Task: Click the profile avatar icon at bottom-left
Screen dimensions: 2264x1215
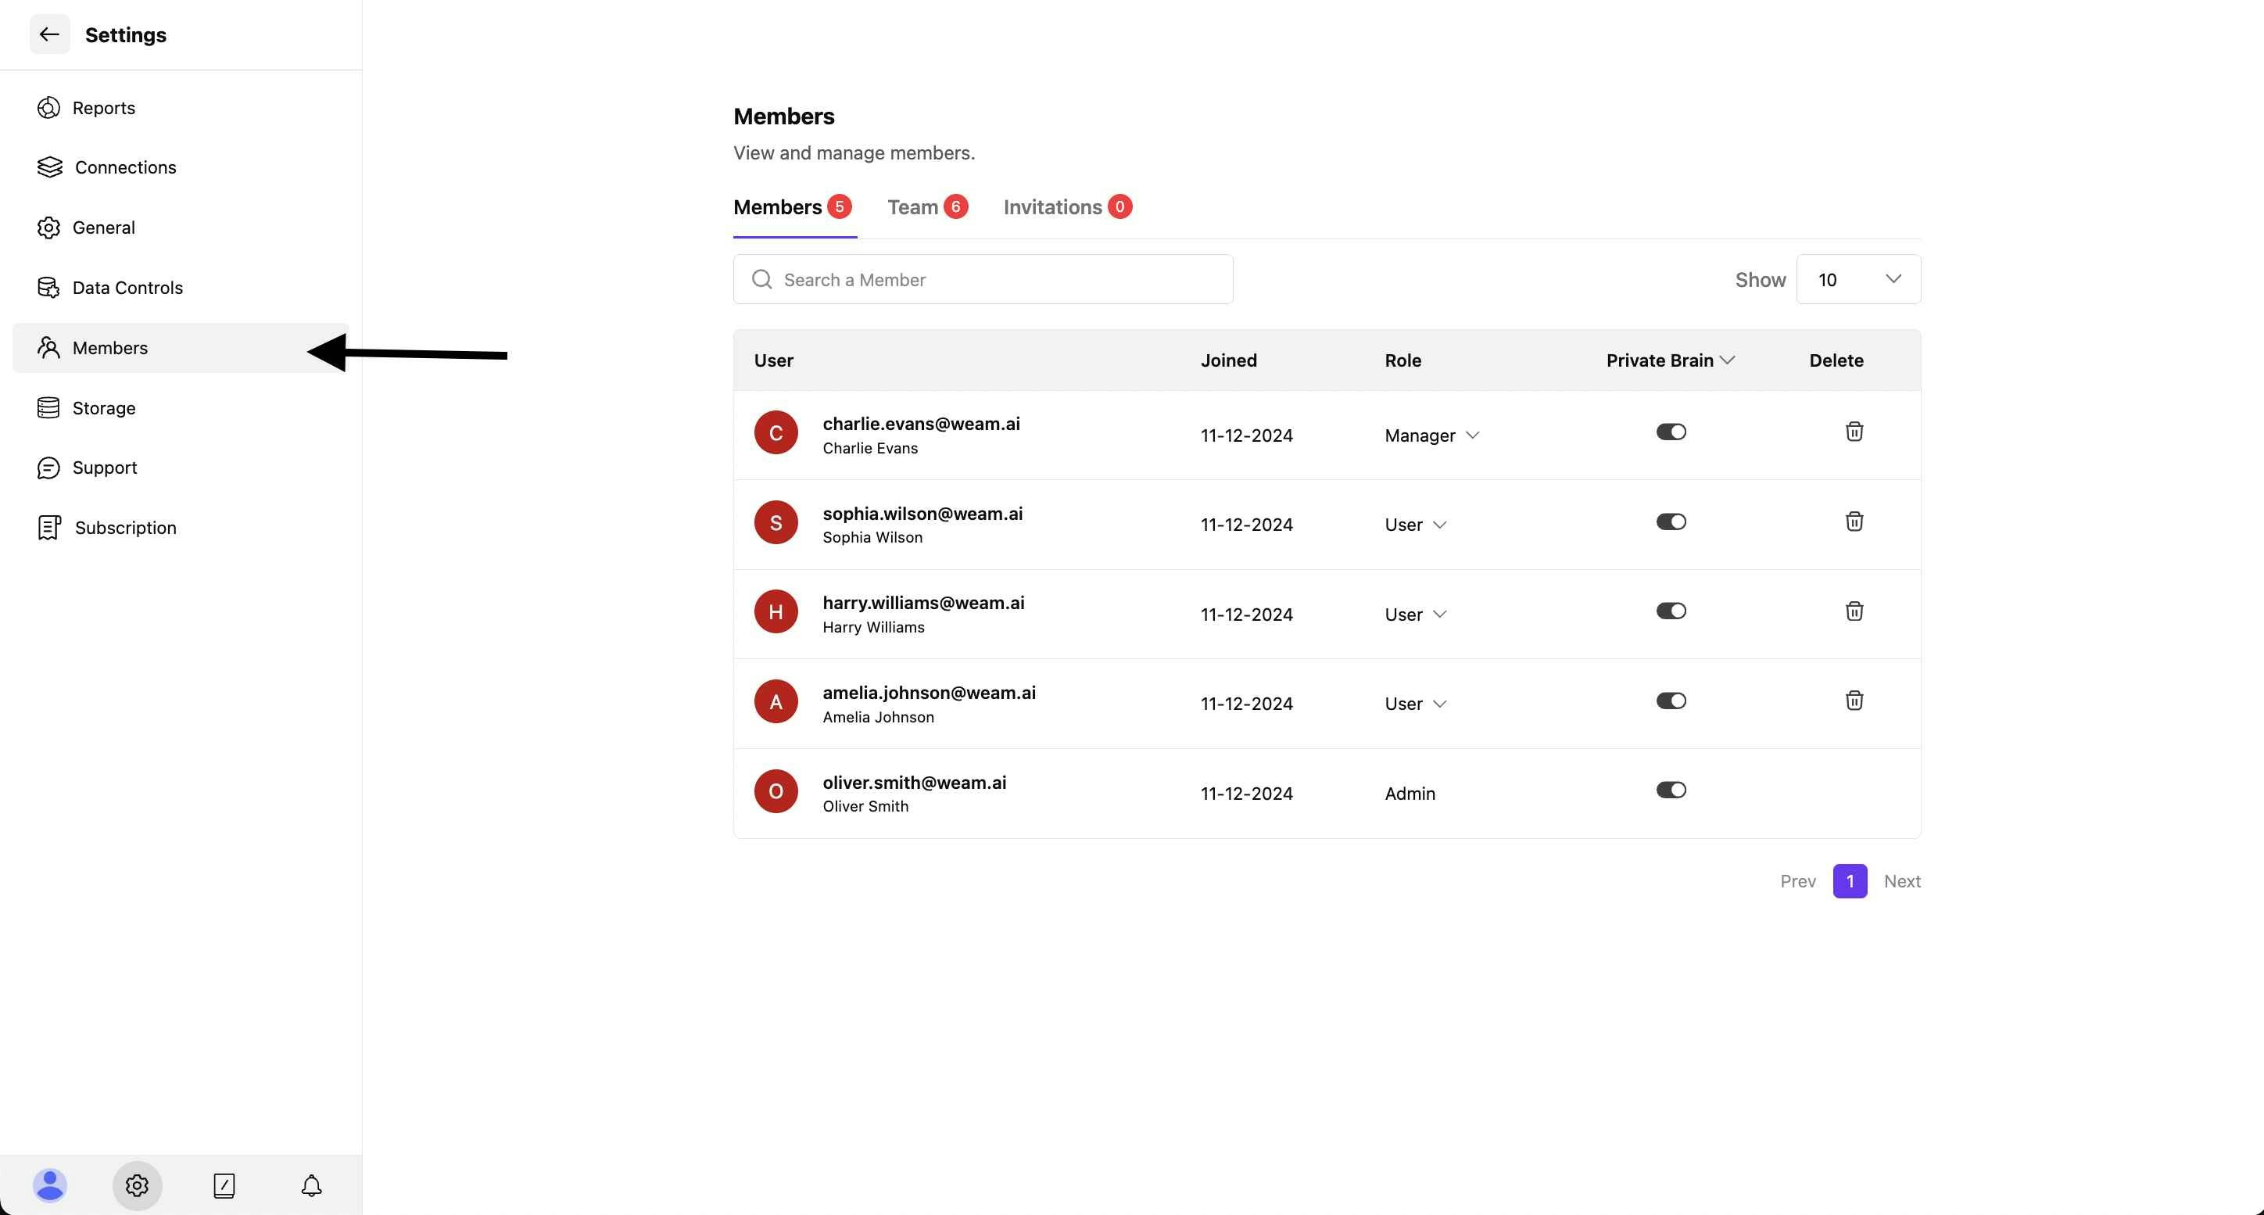Action: (50, 1185)
